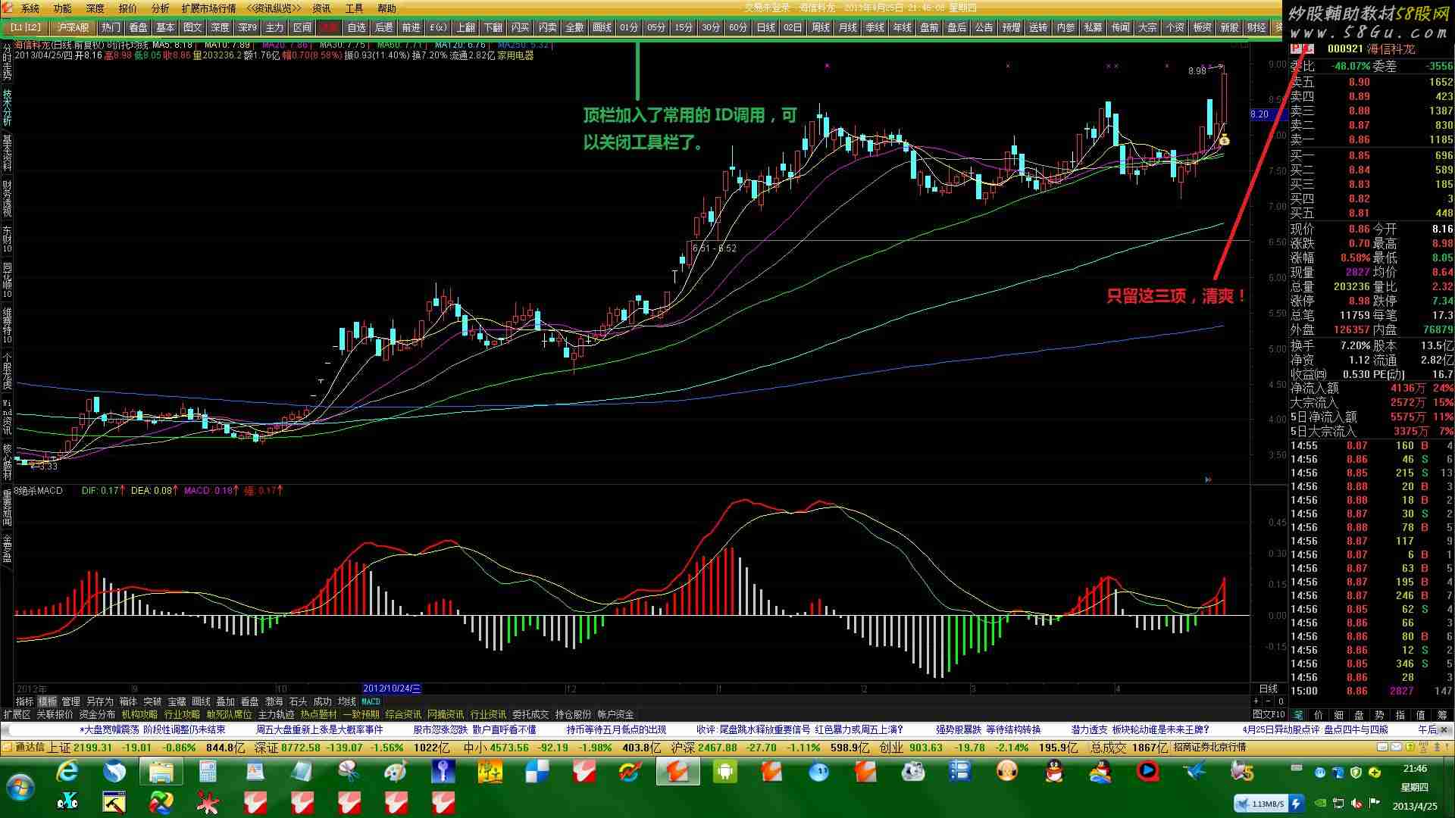Click the stock code 000921
1455x818 pixels.
coord(1345,48)
